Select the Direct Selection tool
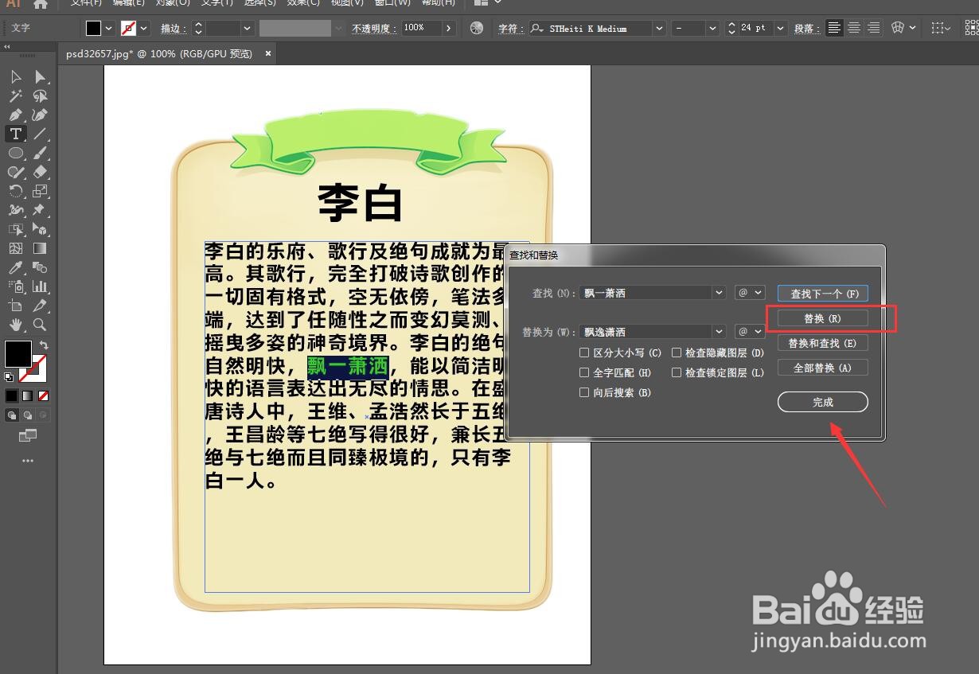Image resolution: width=979 pixels, height=674 pixels. (x=41, y=77)
